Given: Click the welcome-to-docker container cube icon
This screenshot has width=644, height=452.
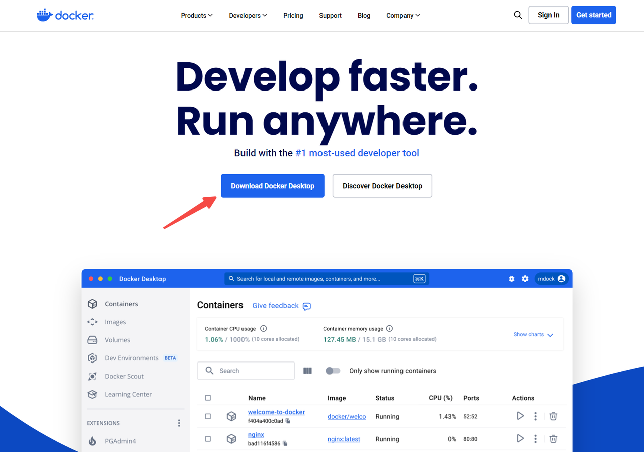Looking at the screenshot, I should 231,416.
